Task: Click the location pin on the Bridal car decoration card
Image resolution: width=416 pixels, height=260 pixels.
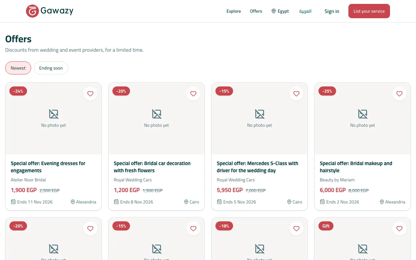Action: [186, 202]
